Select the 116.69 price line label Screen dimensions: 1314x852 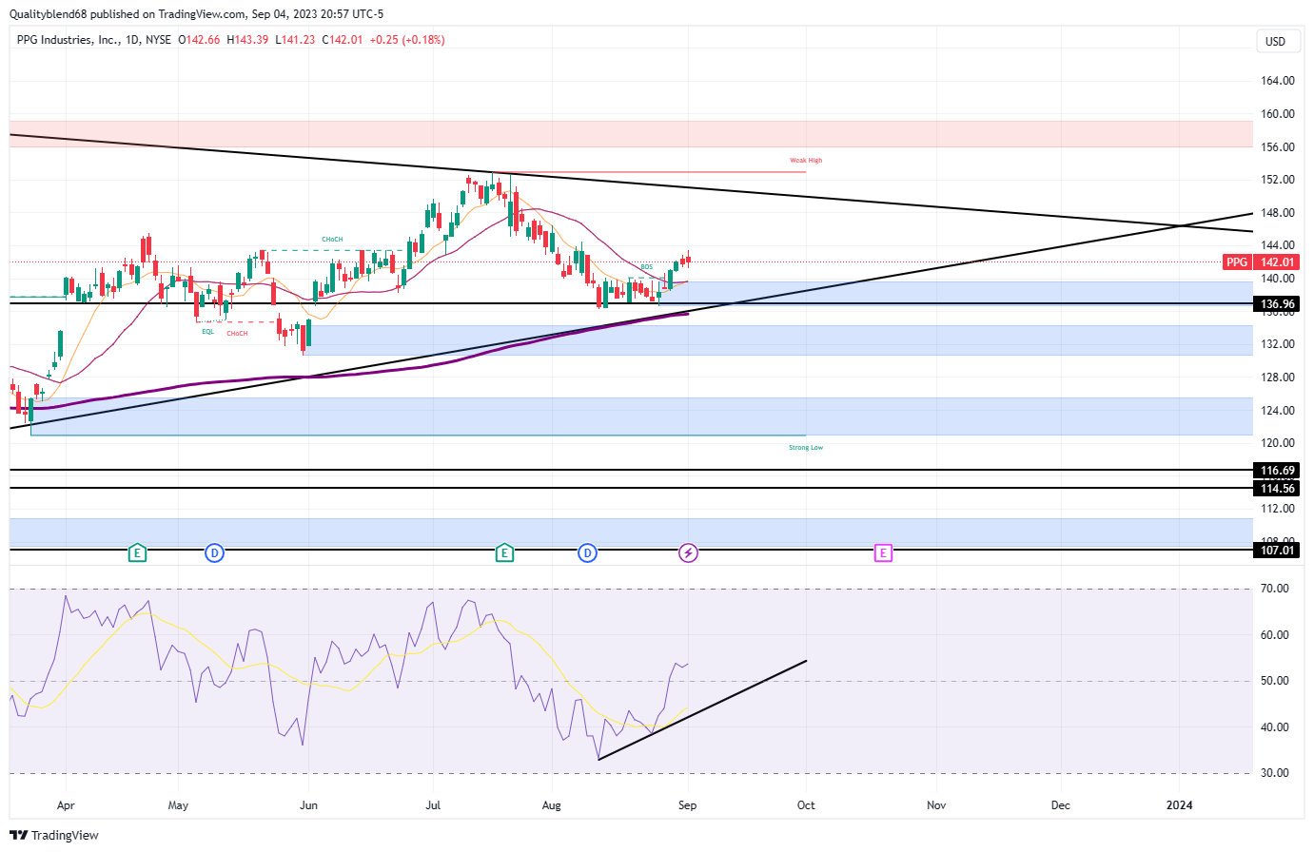click(1277, 471)
